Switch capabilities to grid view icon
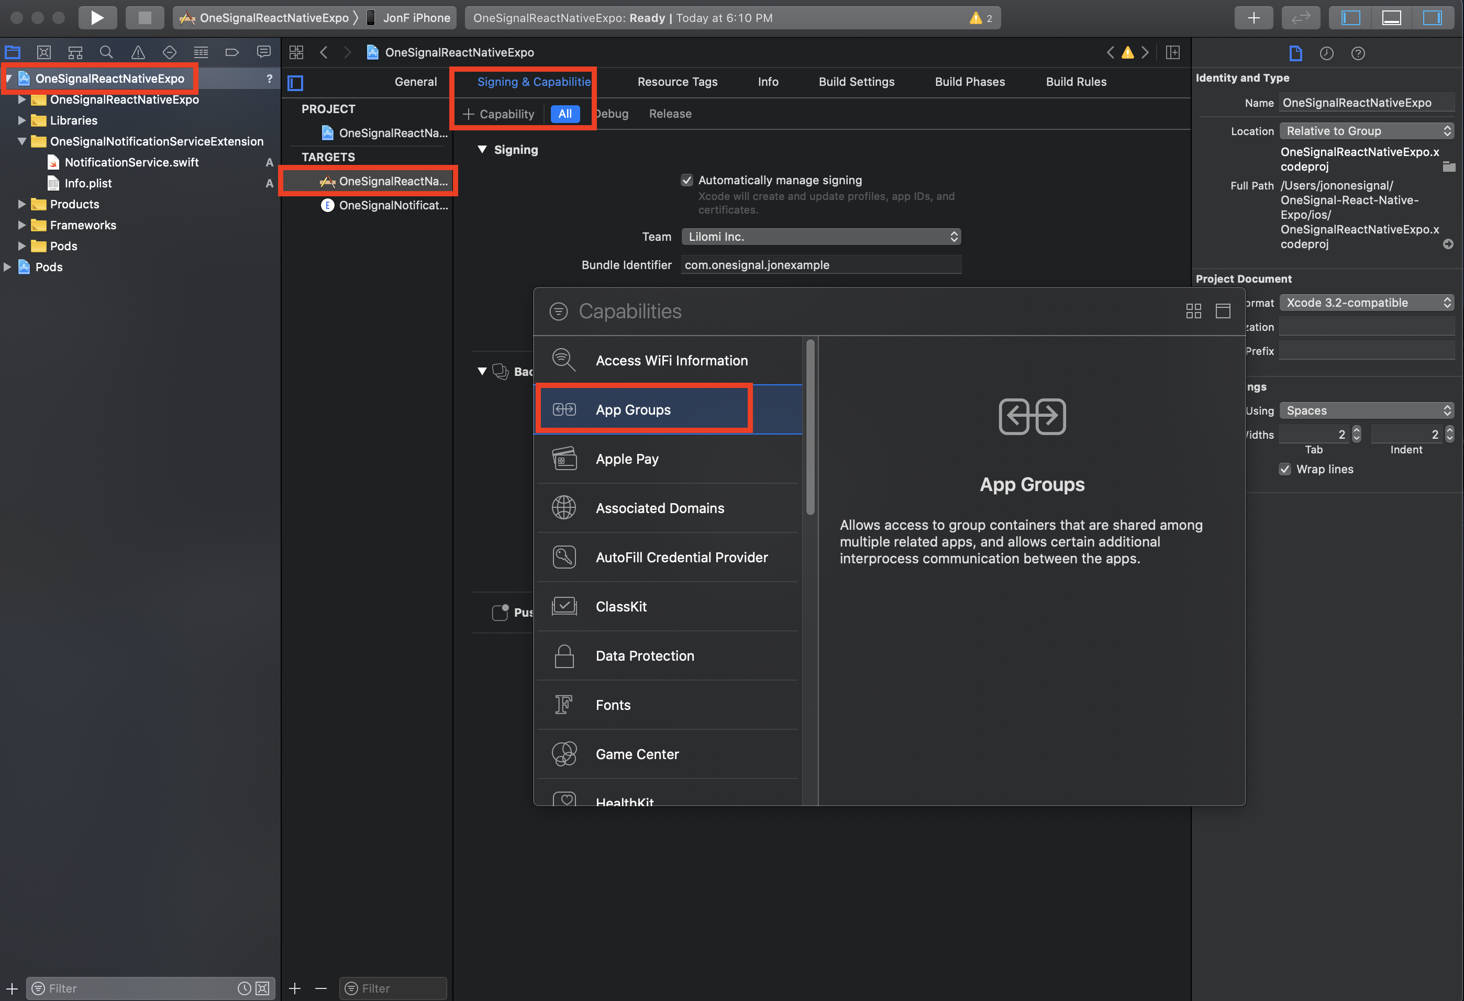 click(x=1193, y=311)
